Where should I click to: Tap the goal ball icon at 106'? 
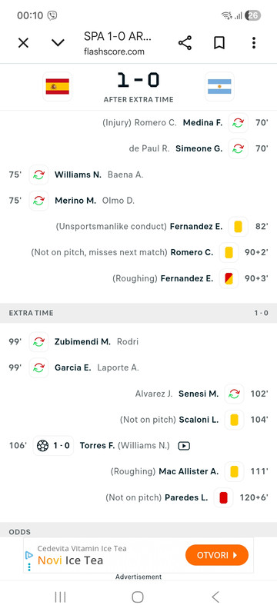pyautogui.click(x=42, y=446)
